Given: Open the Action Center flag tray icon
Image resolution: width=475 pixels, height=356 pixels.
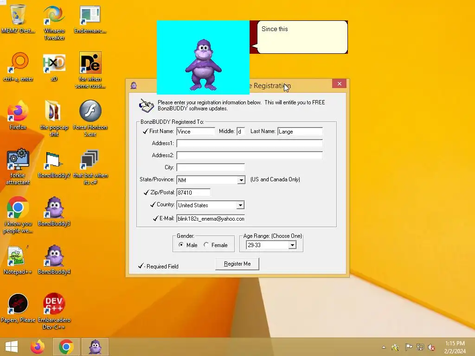Looking at the screenshot, I should [409, 347].
